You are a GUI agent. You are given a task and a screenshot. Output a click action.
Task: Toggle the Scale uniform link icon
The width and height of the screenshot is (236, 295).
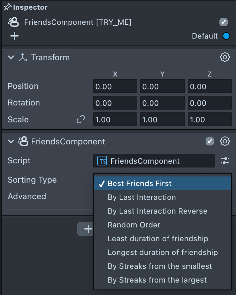[x=81, y=120]
